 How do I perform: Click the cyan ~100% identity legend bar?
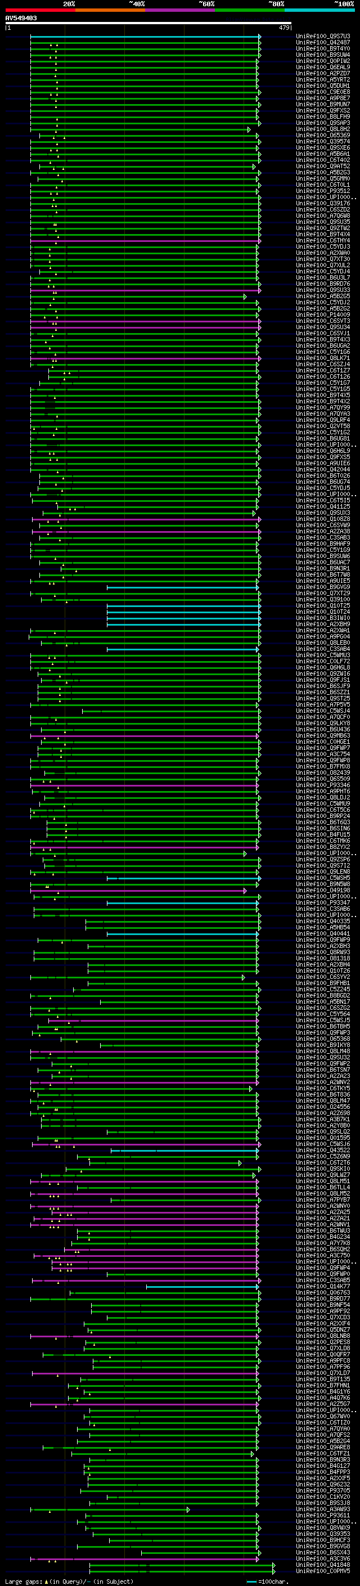[x=319, y=10]
